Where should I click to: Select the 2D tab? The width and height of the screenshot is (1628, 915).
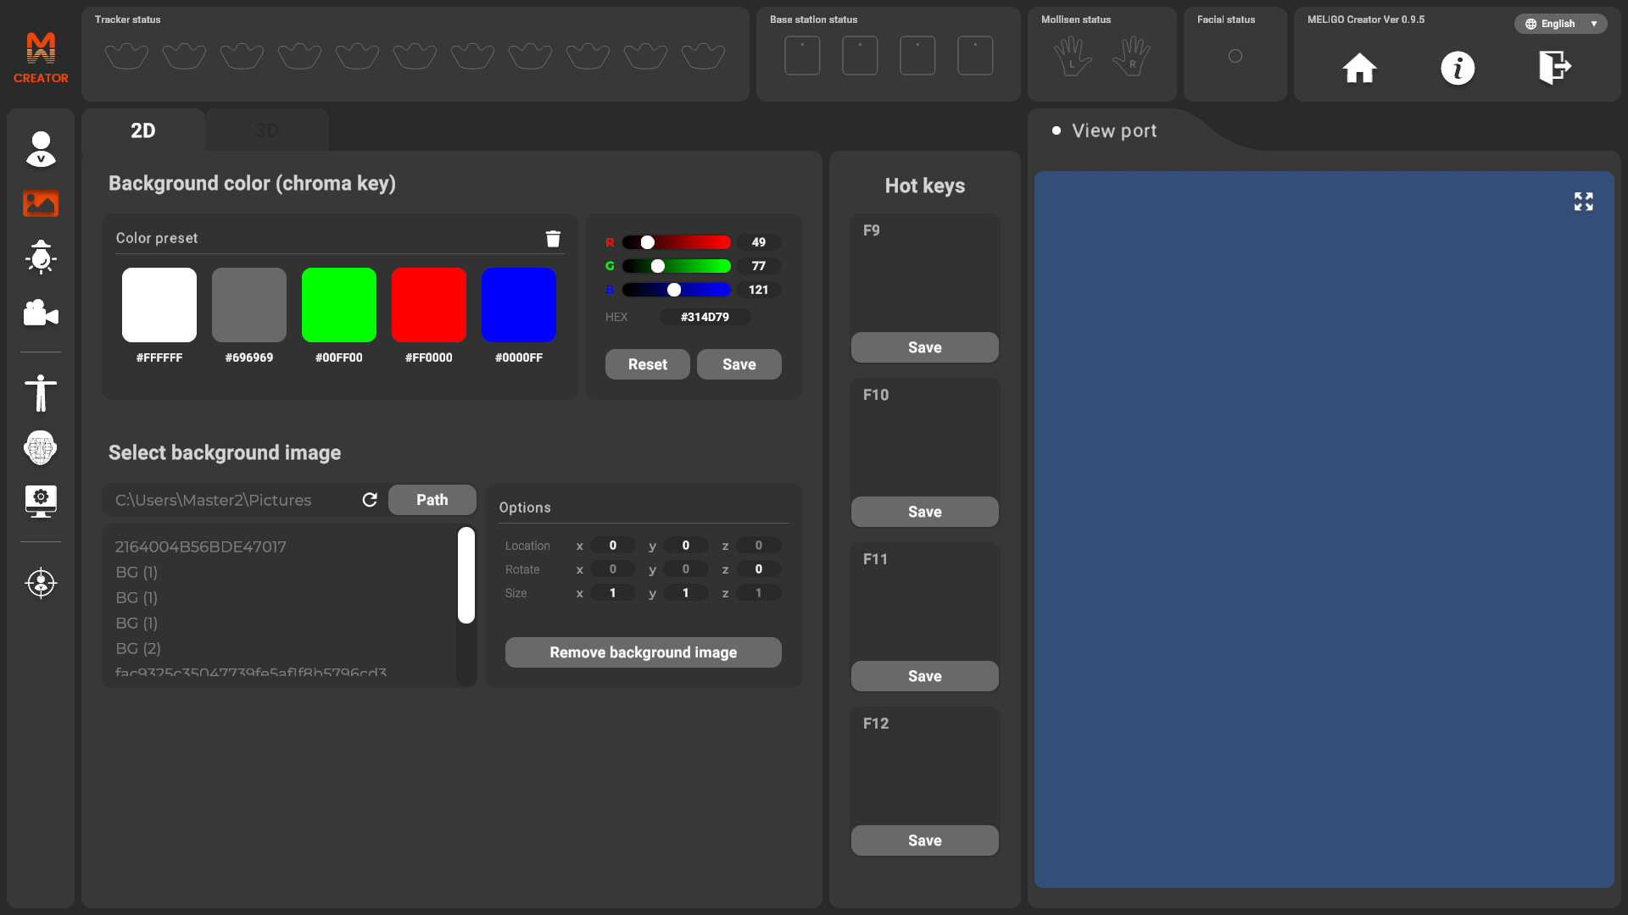coord(142,130)
